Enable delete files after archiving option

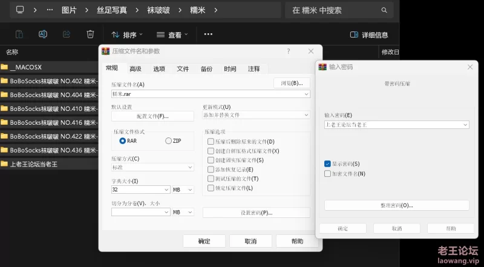pos(211,141)
